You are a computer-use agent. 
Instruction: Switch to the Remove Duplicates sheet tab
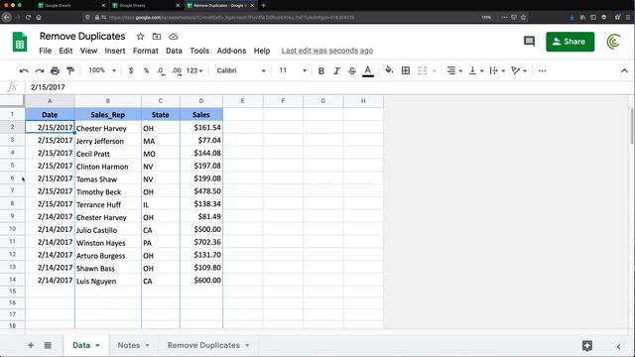pos(203,345)
